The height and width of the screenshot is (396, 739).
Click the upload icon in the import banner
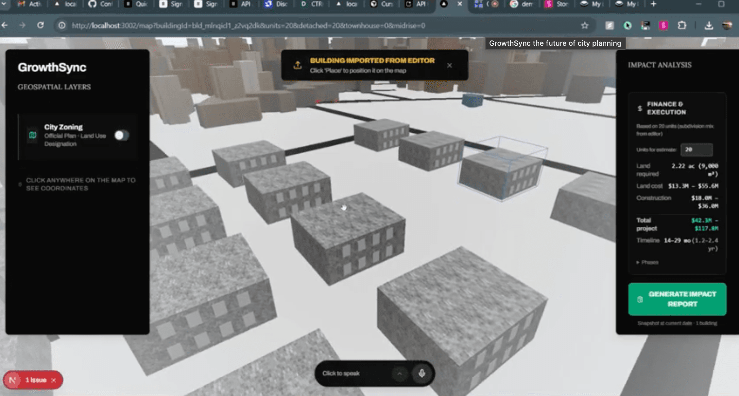pos(297,65)
